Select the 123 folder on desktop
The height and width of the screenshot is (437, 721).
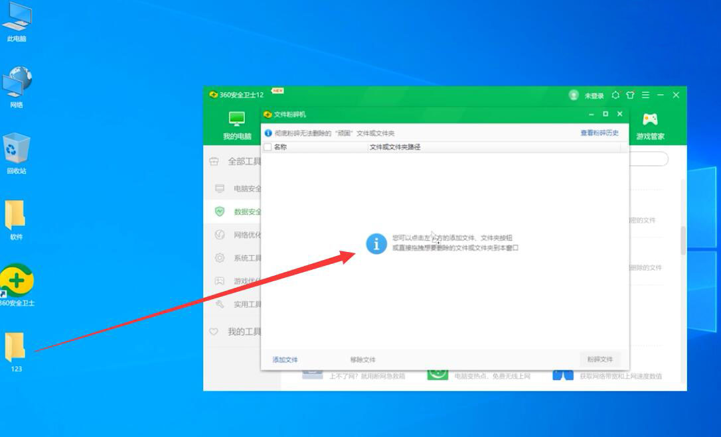click(16, 351)
